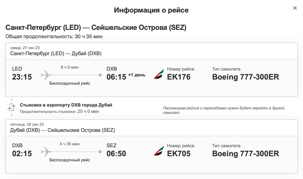Select the airplane icon on the LED-DXB route line
This screenshot has height=179, width=303.
[x=45, y=74]
